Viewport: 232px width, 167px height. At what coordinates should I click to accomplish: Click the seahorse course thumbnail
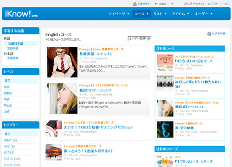coord(165,129)
